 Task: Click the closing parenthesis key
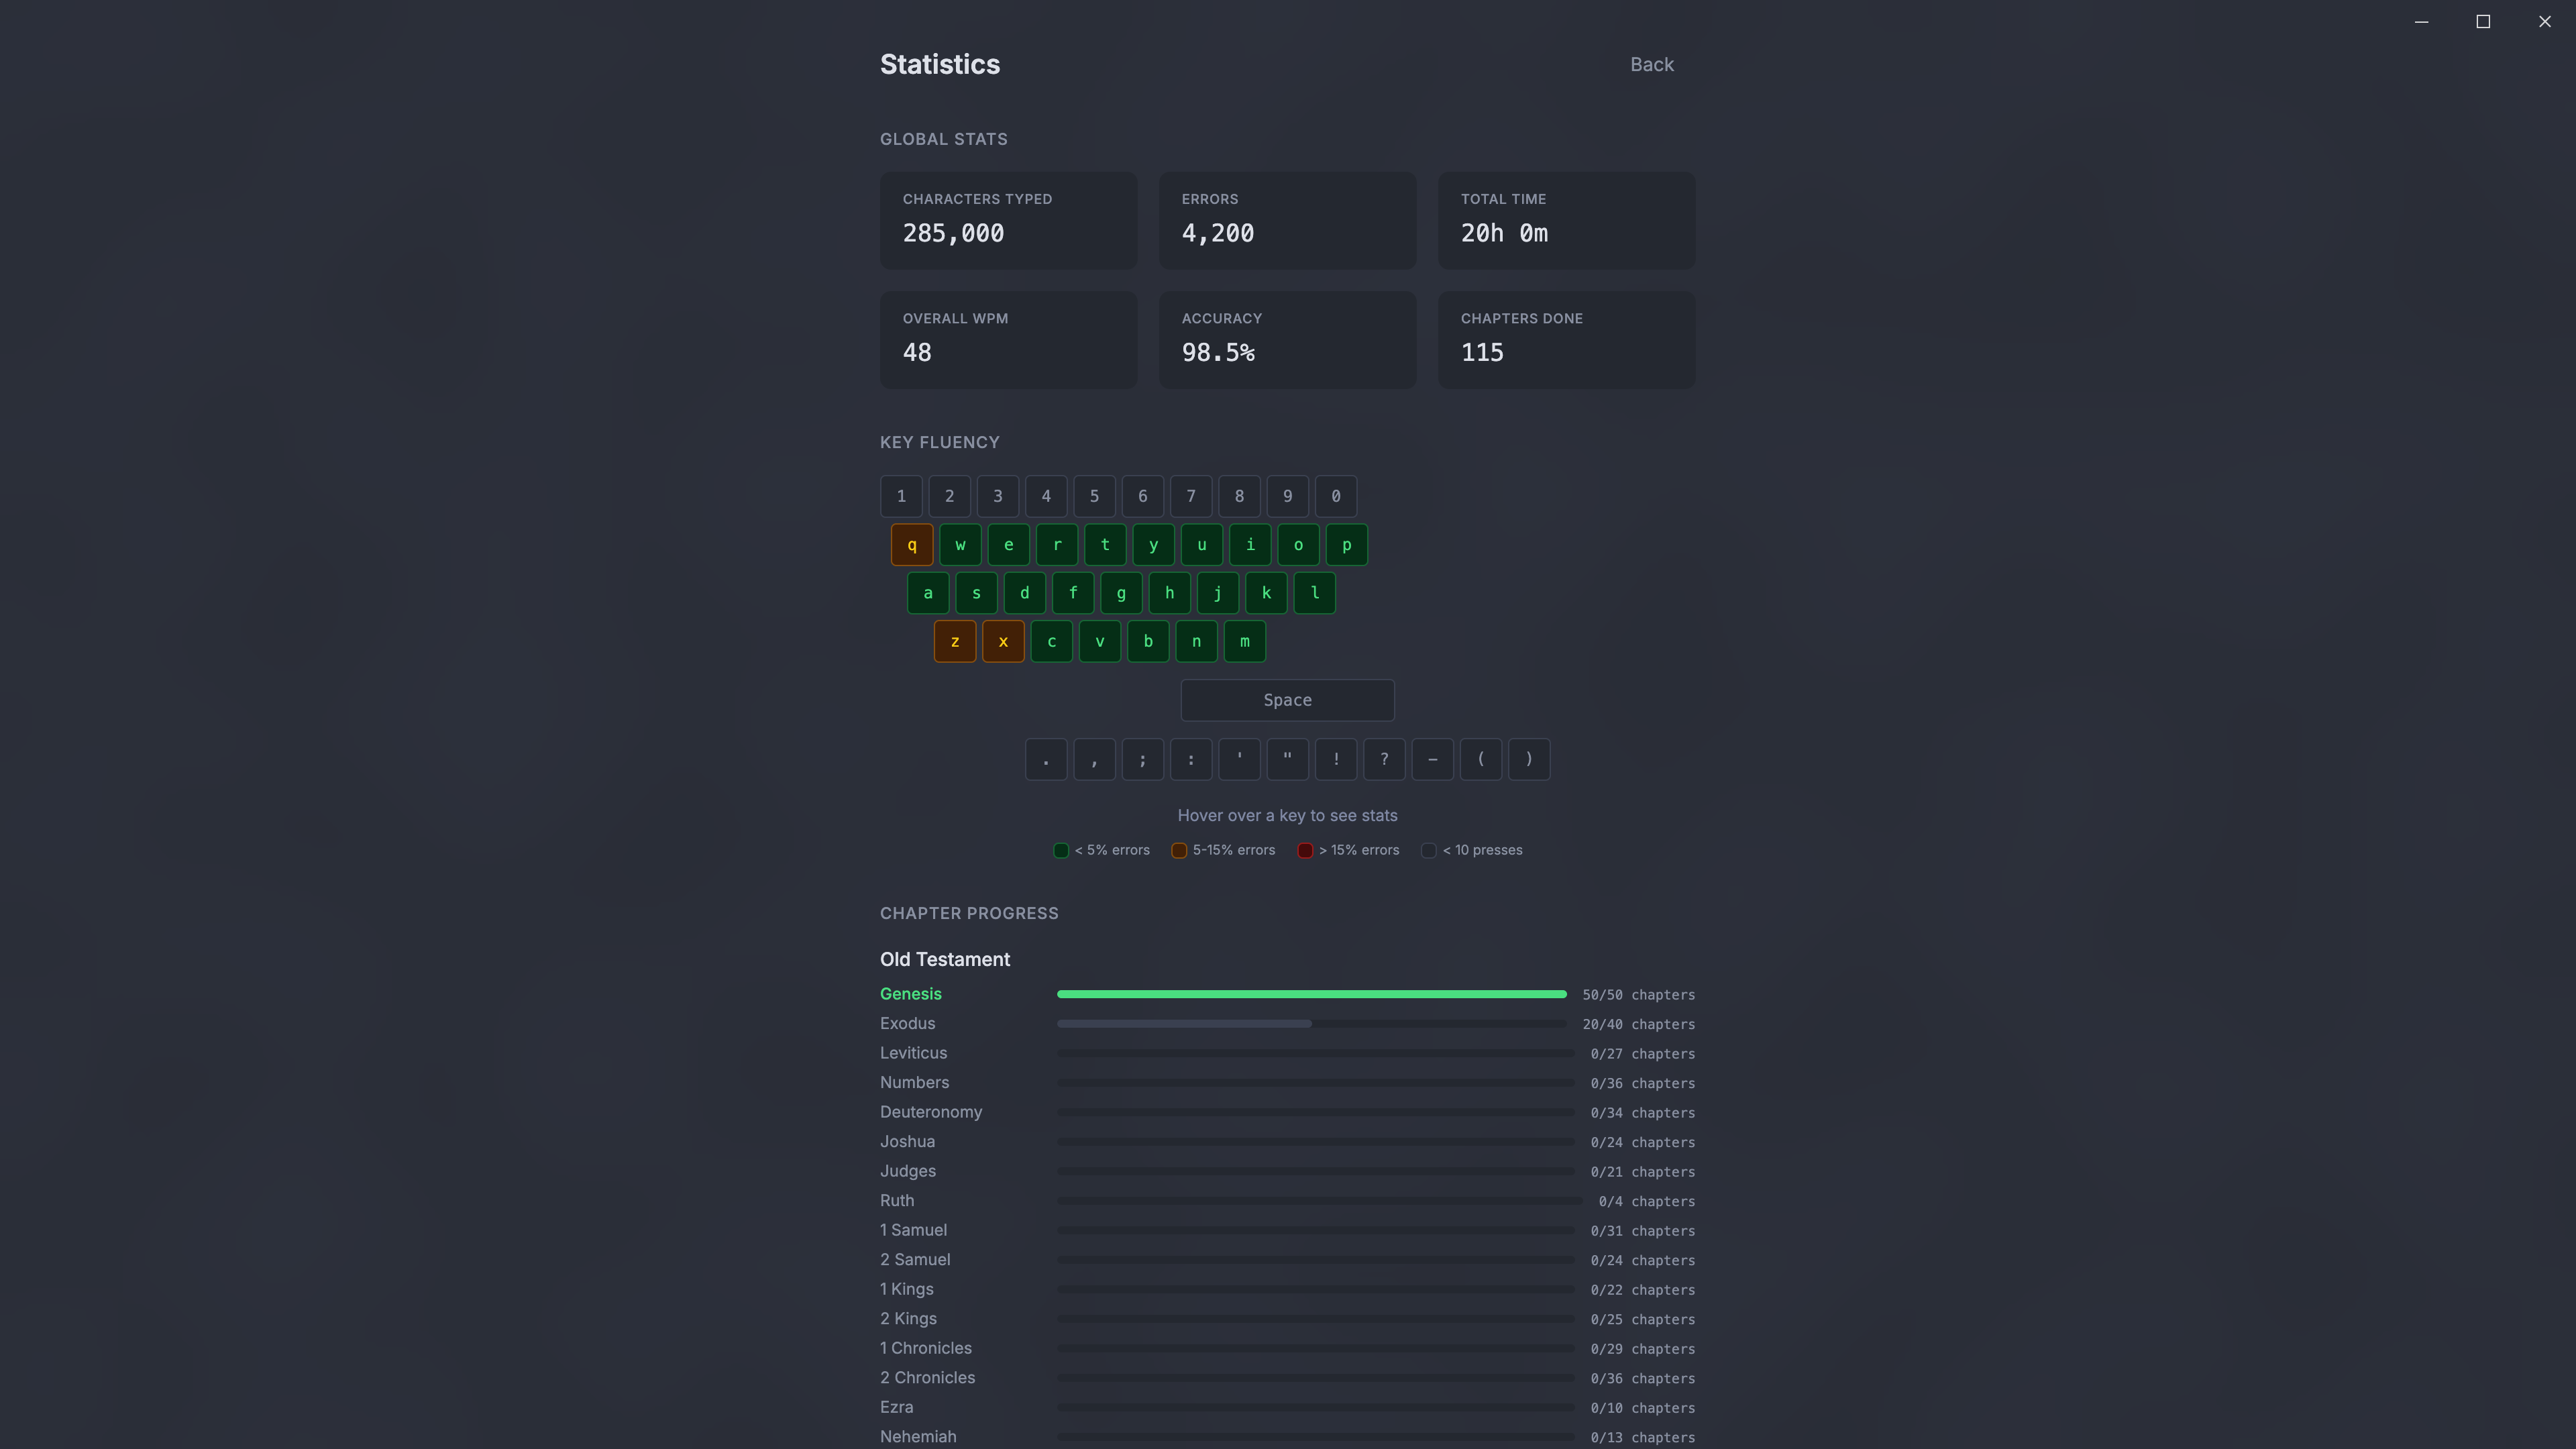click(1529, 759)
